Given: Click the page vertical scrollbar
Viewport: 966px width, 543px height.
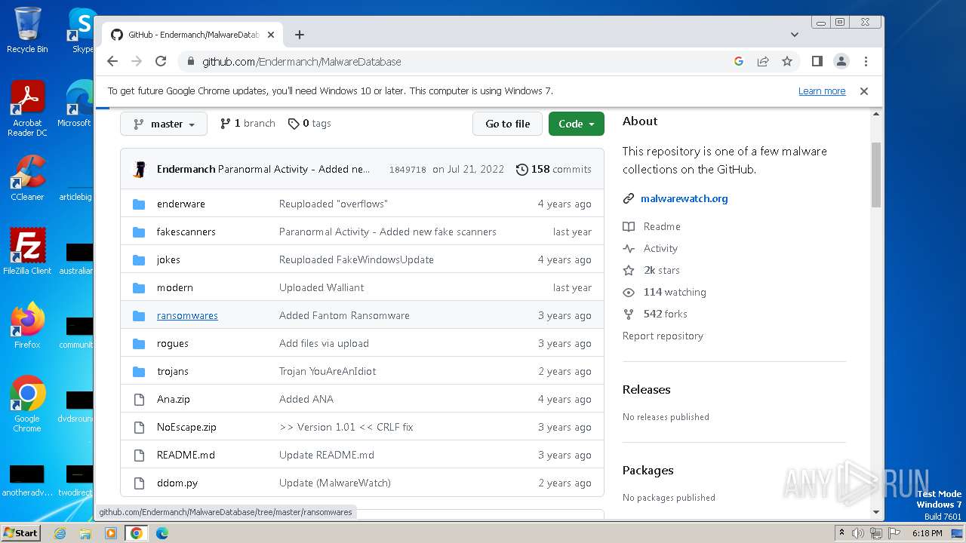Looking at the screenshot, I should [x=876, y=174].
